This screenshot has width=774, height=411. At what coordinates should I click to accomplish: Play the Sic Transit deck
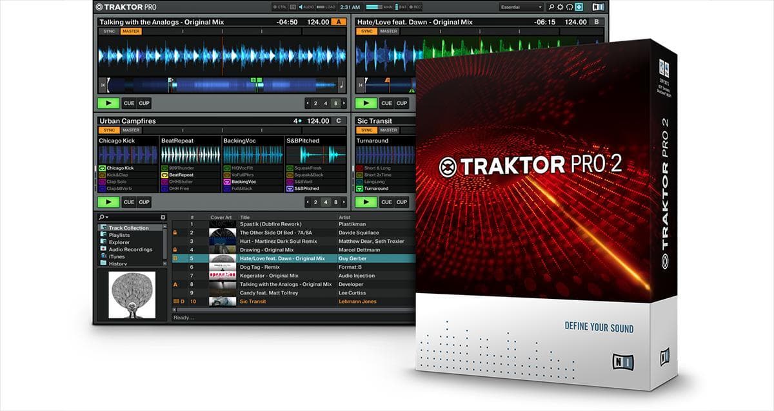point(366,202)
